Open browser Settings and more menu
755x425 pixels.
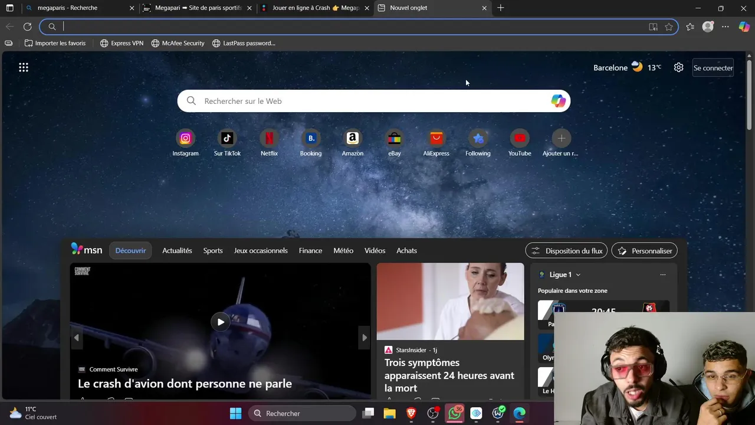click(x=726, y=27)
